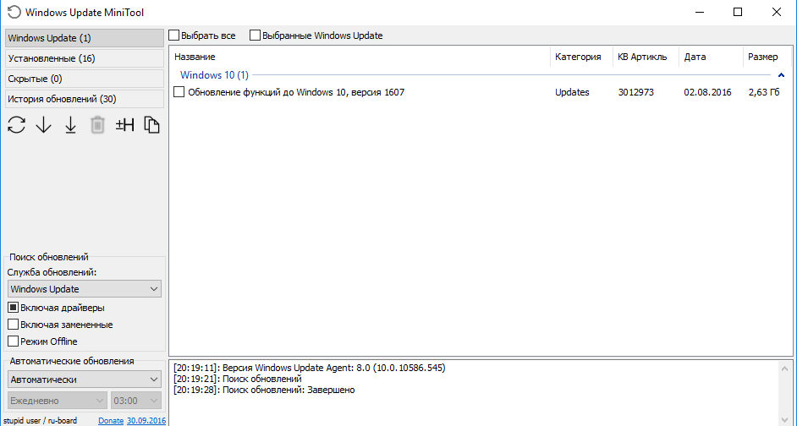Open 'История обновлений (30)' tab

(85, 99)
